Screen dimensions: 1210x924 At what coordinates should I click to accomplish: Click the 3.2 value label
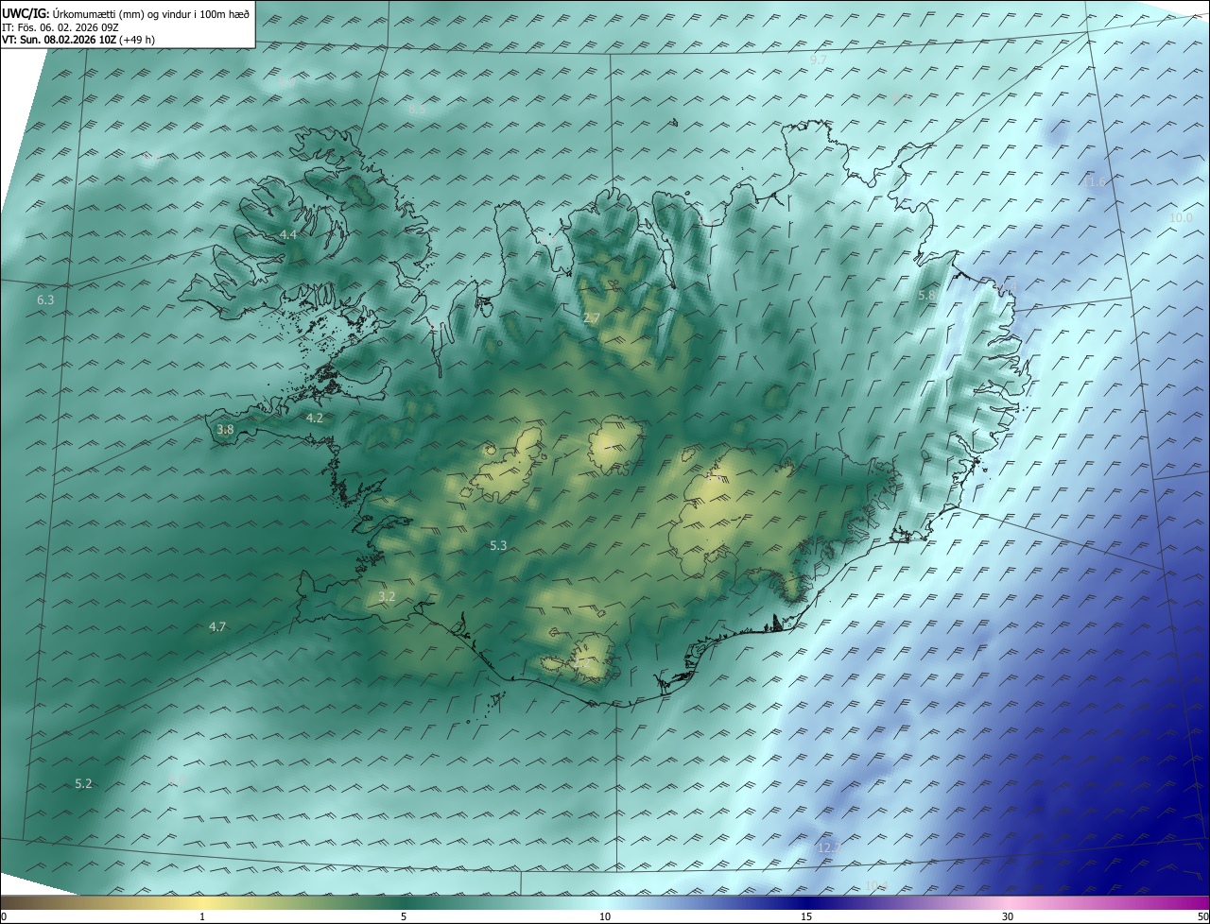click(x=387, y=596)
